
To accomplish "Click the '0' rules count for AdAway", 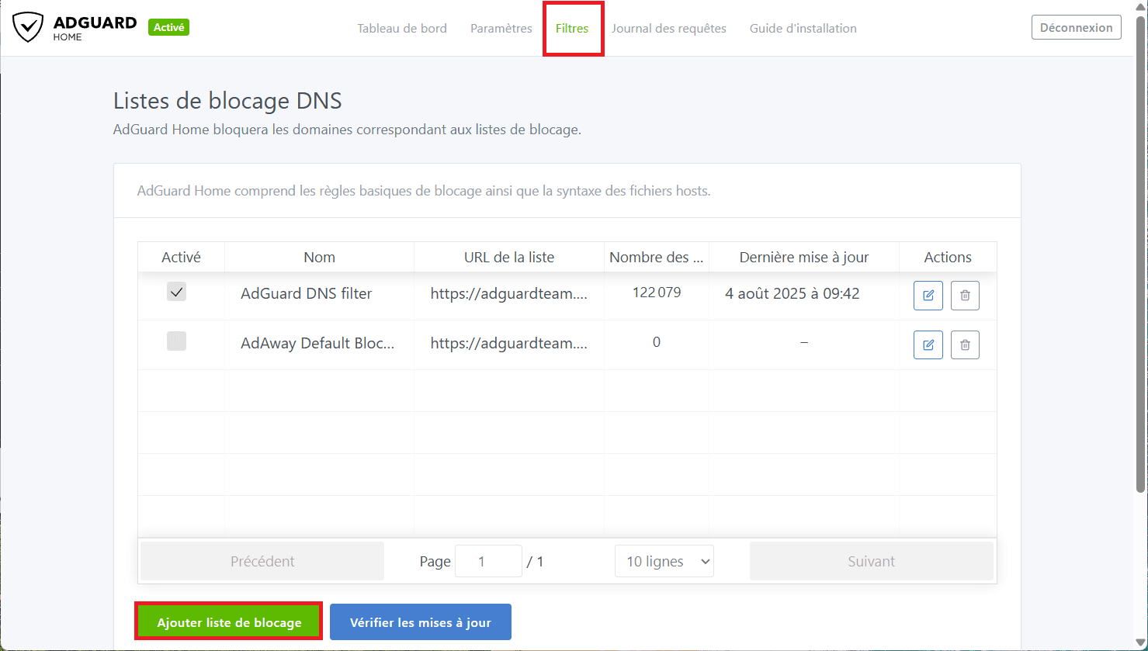I will [x=657, y=342].
